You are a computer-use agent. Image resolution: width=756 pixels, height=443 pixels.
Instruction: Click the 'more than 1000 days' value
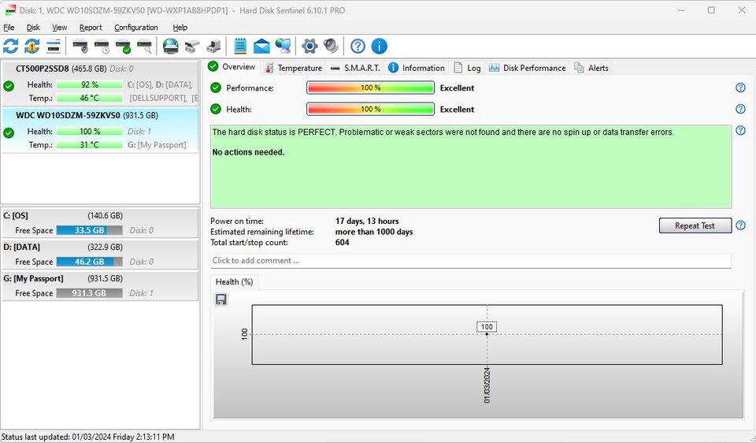[373, 232]
